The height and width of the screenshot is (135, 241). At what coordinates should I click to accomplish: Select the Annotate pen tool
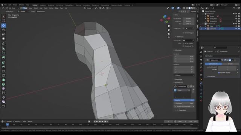coord(3,44)
